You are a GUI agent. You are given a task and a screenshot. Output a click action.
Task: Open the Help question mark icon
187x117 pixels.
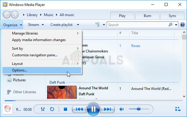(183, 25)
